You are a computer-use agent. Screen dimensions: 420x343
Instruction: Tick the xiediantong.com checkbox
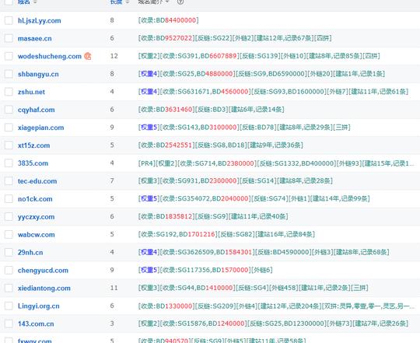pos(9,288)
